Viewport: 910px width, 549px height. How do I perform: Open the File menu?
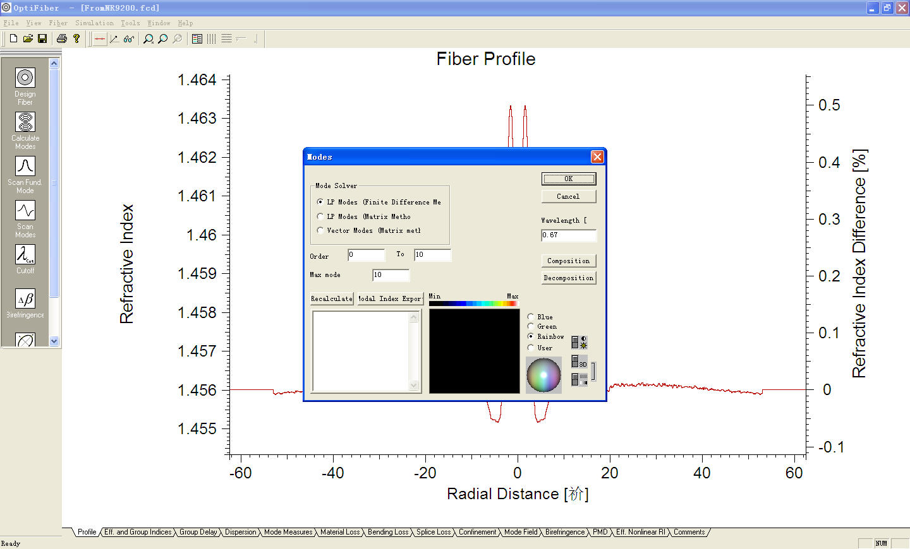(11, 23)
